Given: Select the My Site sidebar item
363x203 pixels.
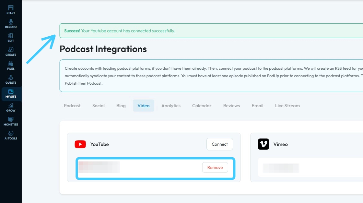Looking at the screenshot, I should [x=11, y=94].
